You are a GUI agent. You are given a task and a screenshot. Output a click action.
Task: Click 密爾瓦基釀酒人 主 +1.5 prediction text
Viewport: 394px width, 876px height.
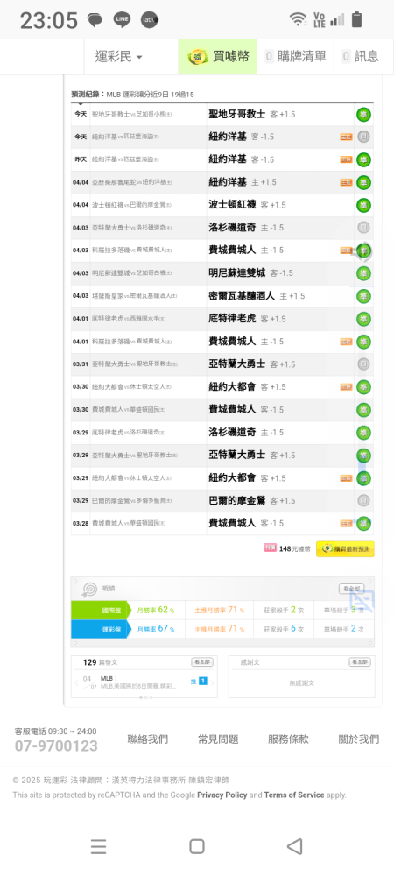click(x=257, y=296)
